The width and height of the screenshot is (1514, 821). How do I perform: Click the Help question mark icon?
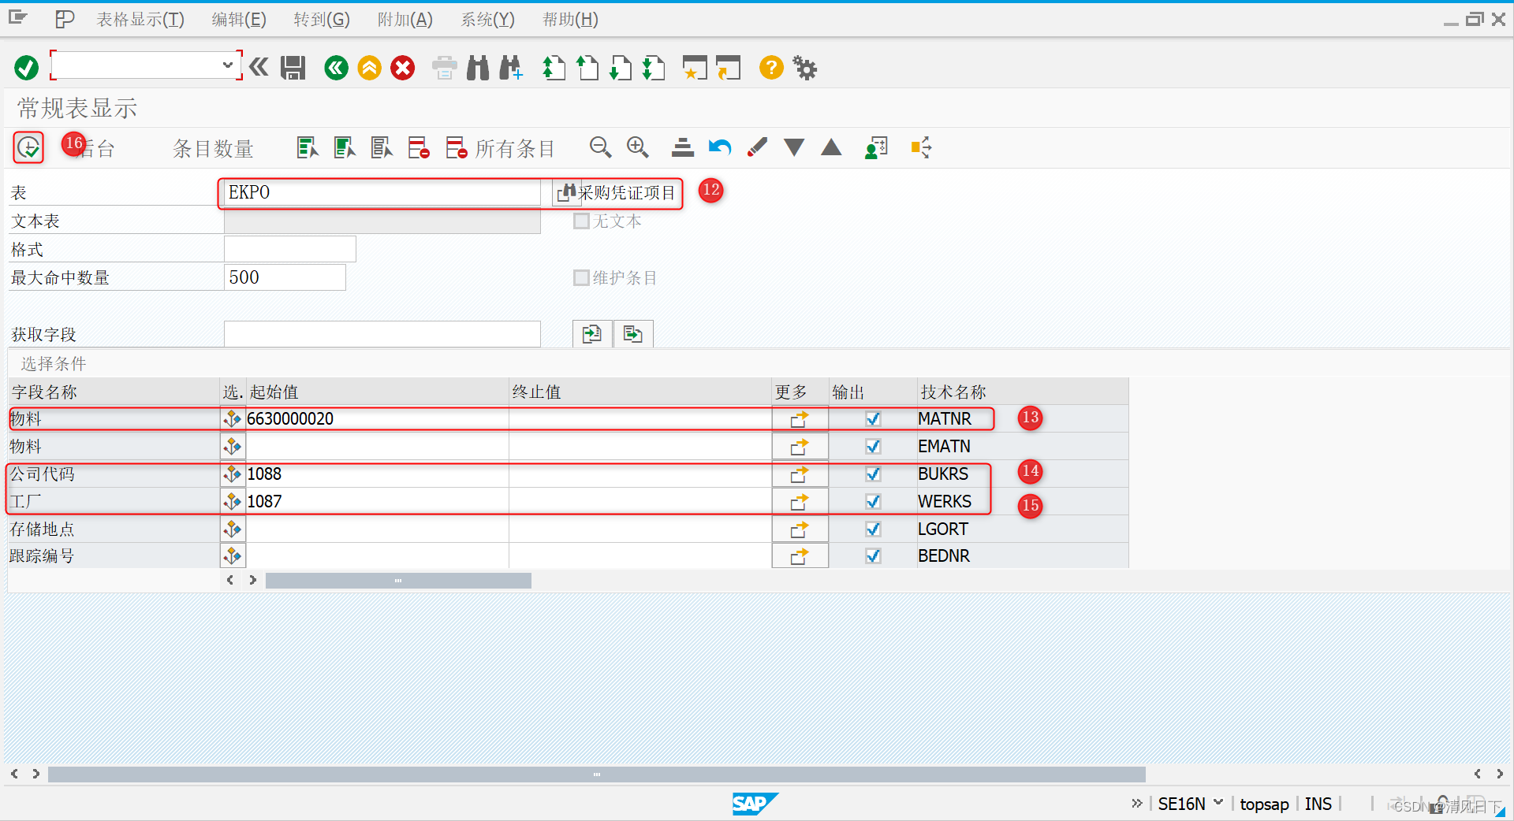click(770, 68)
